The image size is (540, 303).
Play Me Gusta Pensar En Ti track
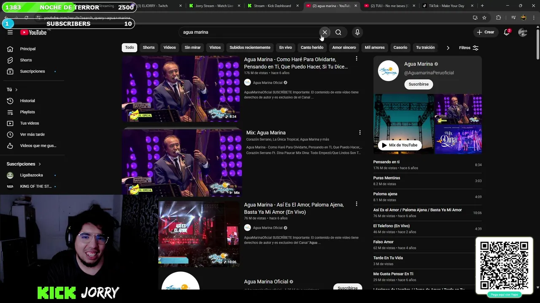tap(424, 276)
